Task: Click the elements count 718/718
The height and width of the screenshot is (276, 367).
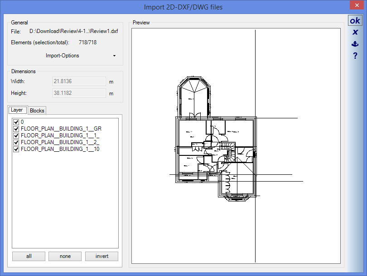Action: point(87,42)
